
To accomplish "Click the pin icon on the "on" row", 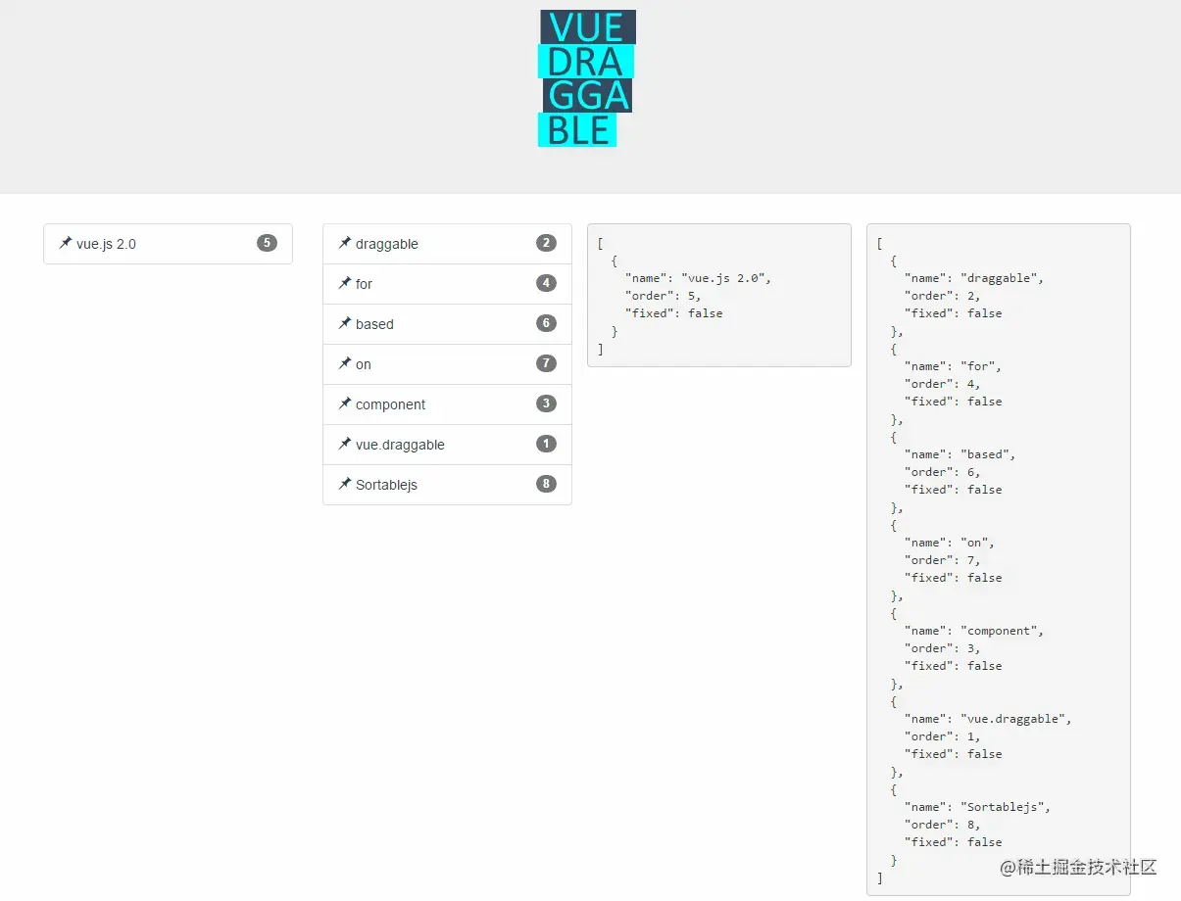I will pos(345,363).
